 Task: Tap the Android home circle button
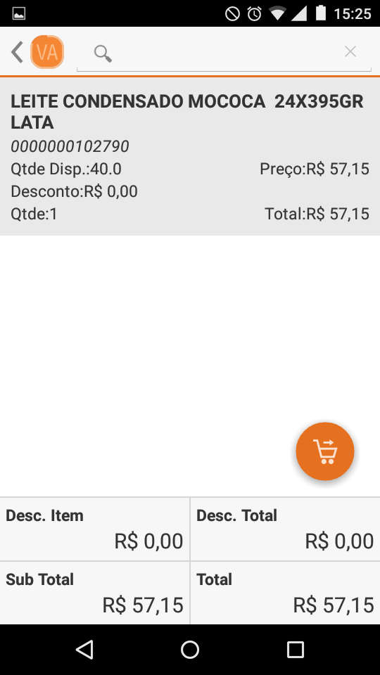coord(190,649)
